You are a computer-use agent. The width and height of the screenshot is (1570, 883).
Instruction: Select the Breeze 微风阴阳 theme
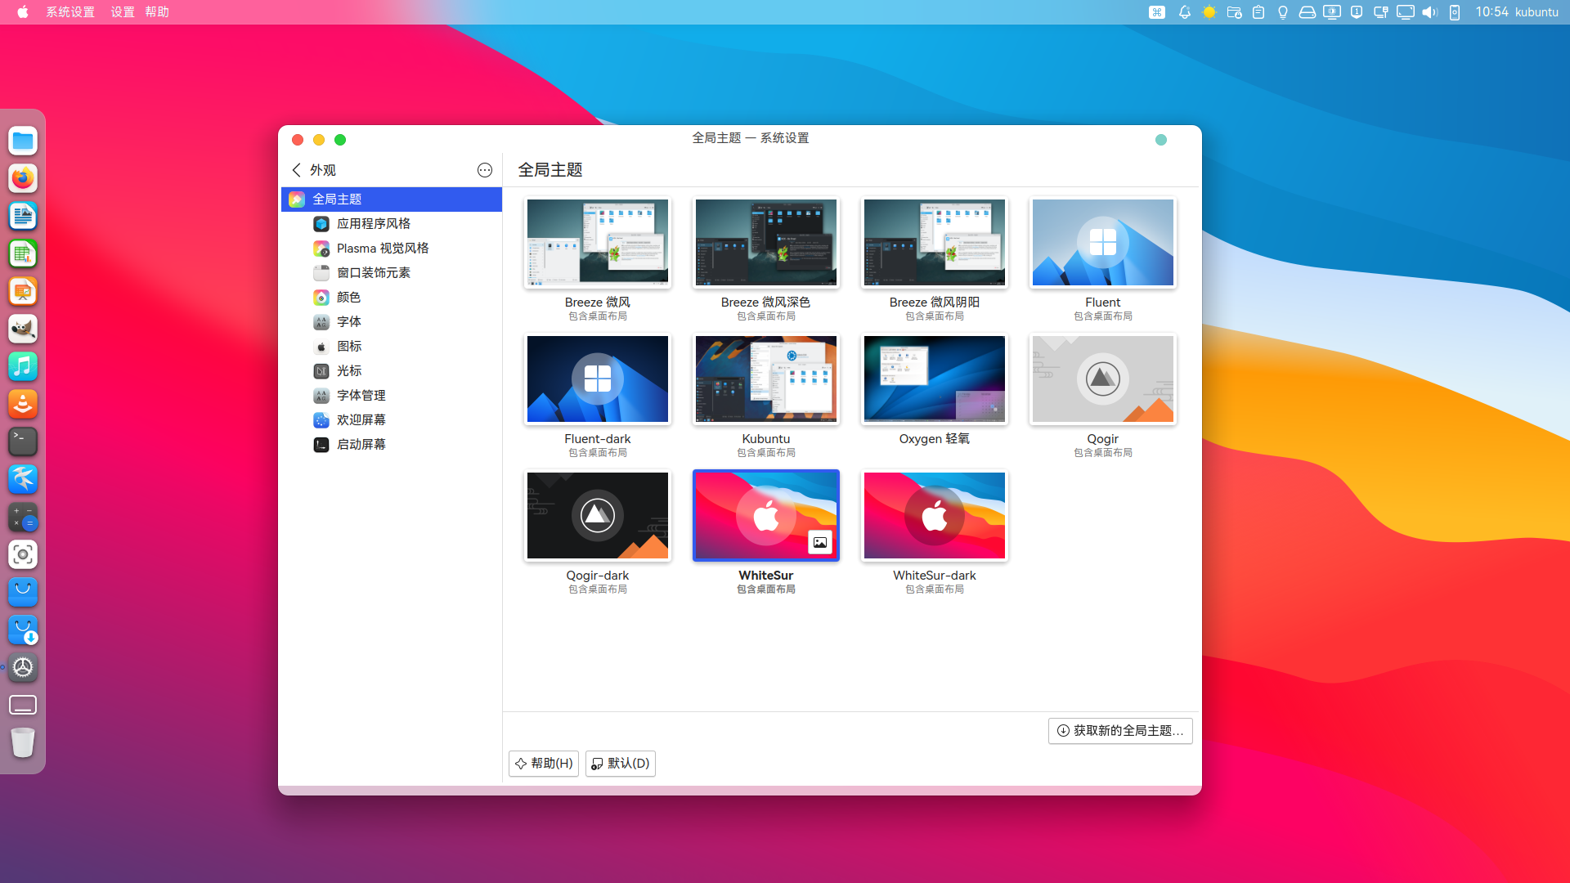point(935,243)
